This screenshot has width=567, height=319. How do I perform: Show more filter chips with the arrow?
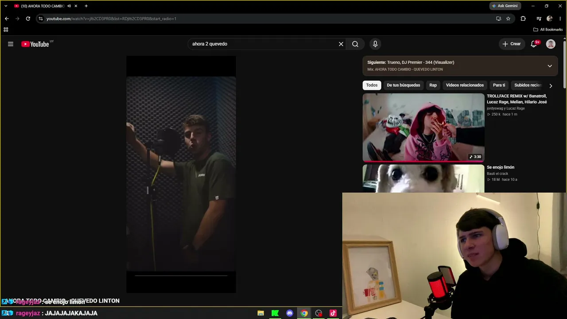pyautogui.click(x=551, y=86)
